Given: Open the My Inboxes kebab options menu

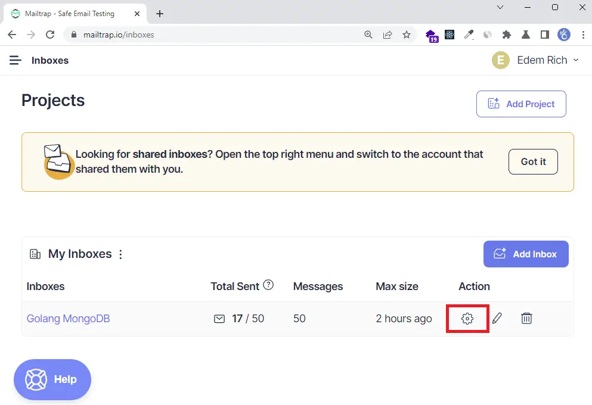Looking at the screenshot, I should pos(120,254).
